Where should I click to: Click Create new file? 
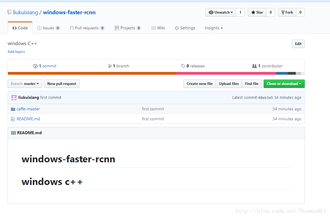click(200, 84)
